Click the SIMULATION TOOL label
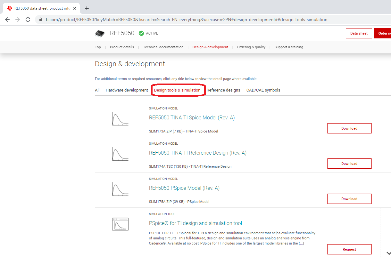The image size is (391, 265). 162,214
